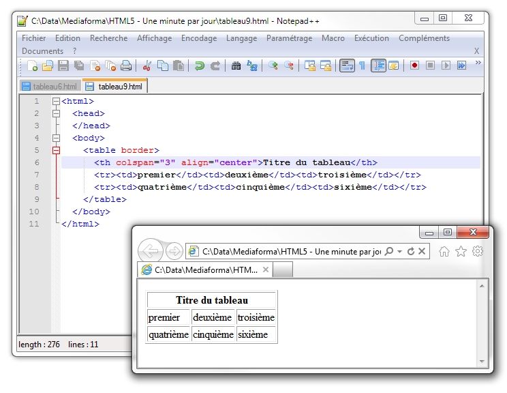This screenshot has height=393, width=507.
Task: Switch to the tableau6.html tab
Action: click(50, 87)
